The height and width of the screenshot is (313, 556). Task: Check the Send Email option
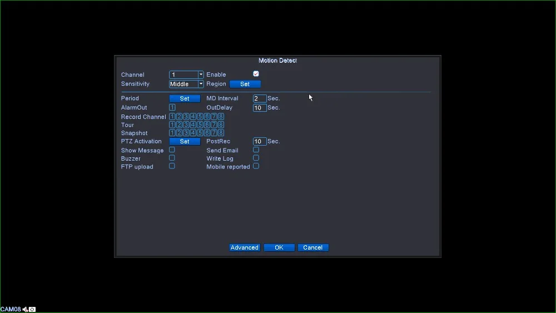(256, 150)
